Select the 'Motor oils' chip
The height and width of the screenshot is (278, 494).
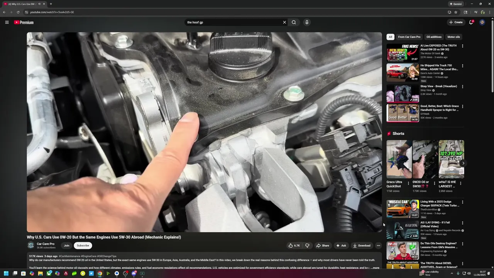(453, 37)
